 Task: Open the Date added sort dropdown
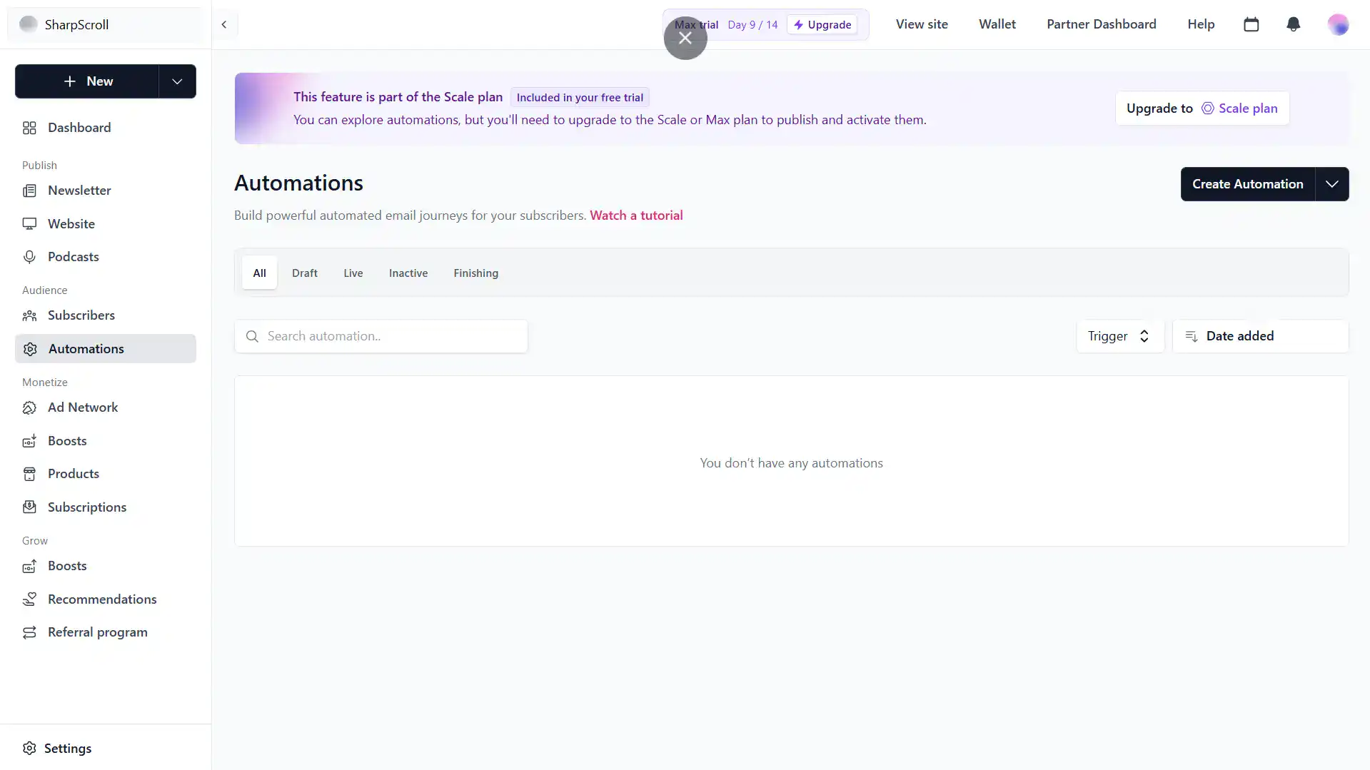click(1260, 336)
